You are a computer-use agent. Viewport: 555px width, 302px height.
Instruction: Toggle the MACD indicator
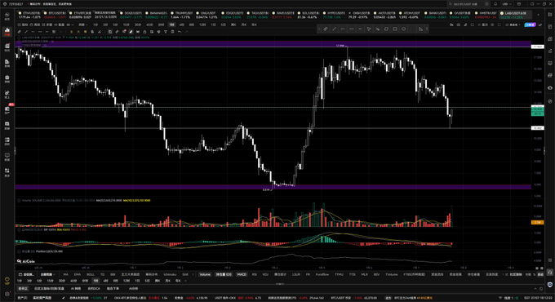coord(242,274)
